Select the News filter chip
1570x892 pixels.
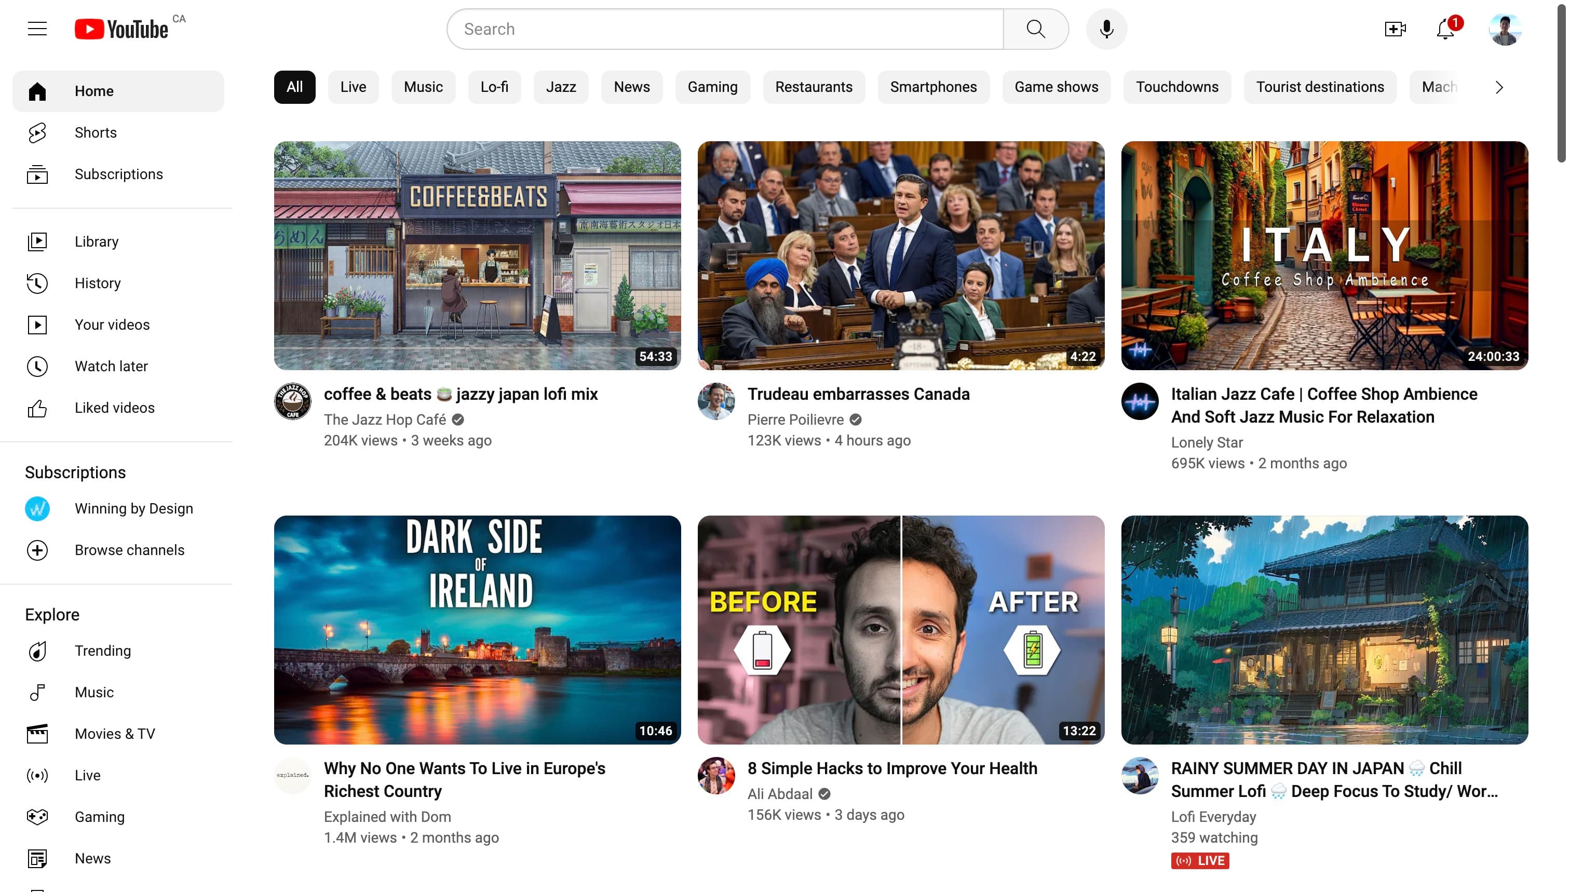pyautogui.click(x=631, y=87)
